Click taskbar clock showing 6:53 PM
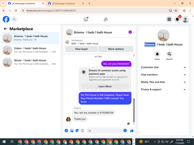 click(180, 142)
